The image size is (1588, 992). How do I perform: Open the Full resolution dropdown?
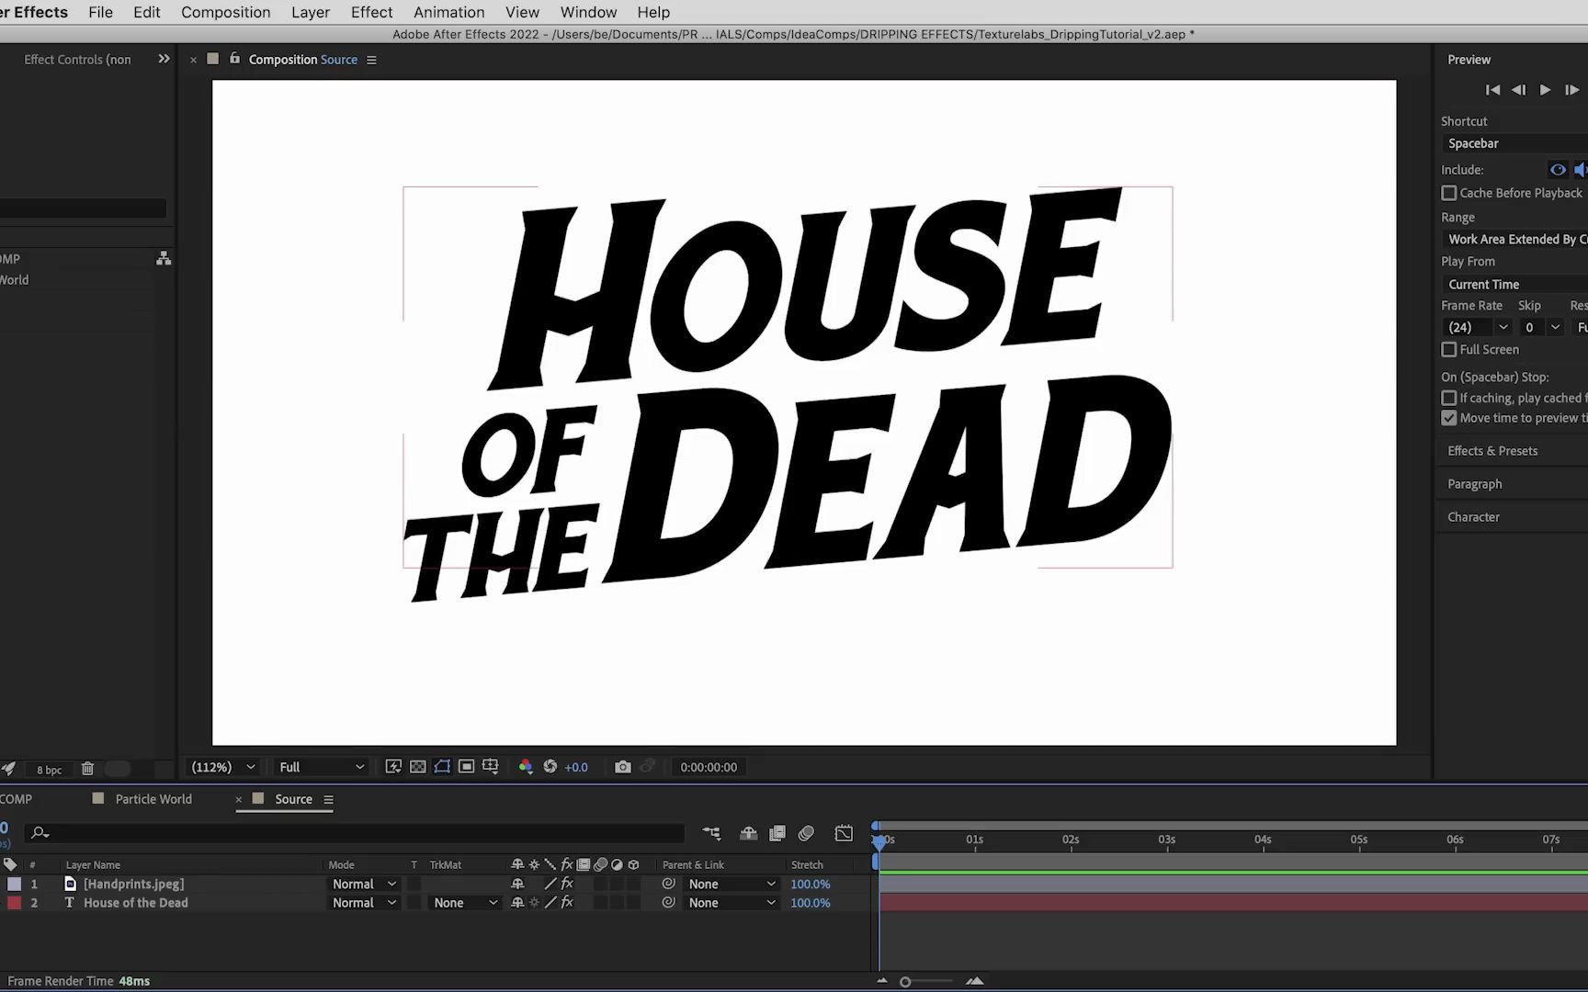coord(322,767)
